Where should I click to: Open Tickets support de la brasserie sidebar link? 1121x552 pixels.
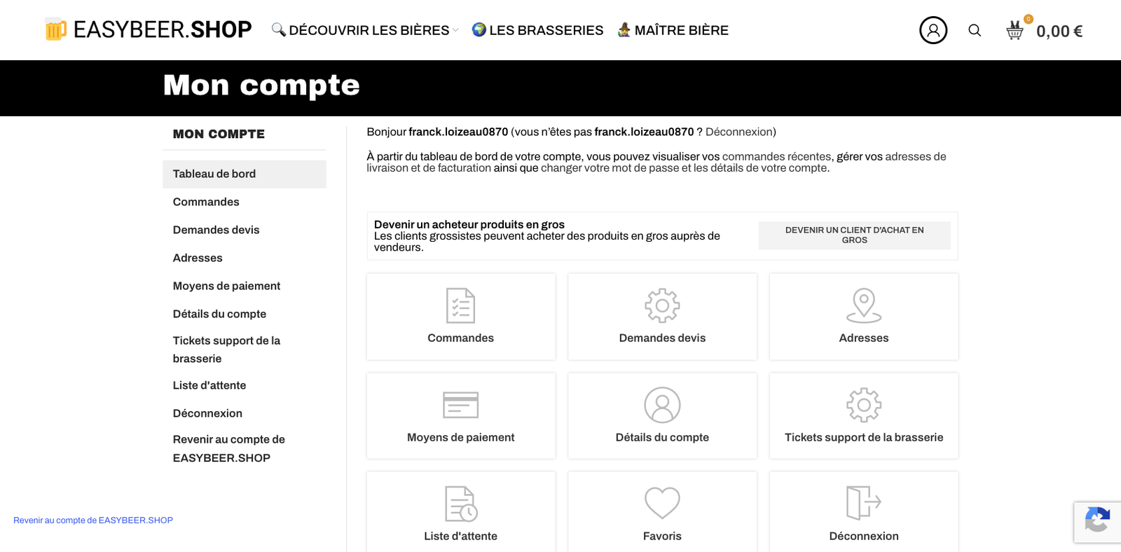226,349
